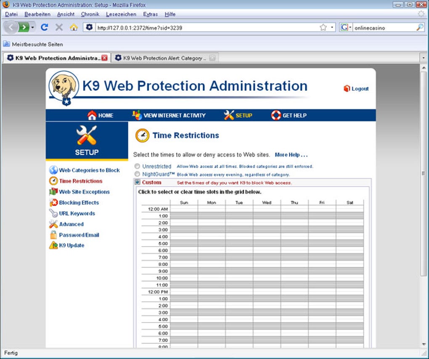Click the search magnifier icon
This screenshot has width=429, height=359.
pyautogui.click(x=420, y=27)
